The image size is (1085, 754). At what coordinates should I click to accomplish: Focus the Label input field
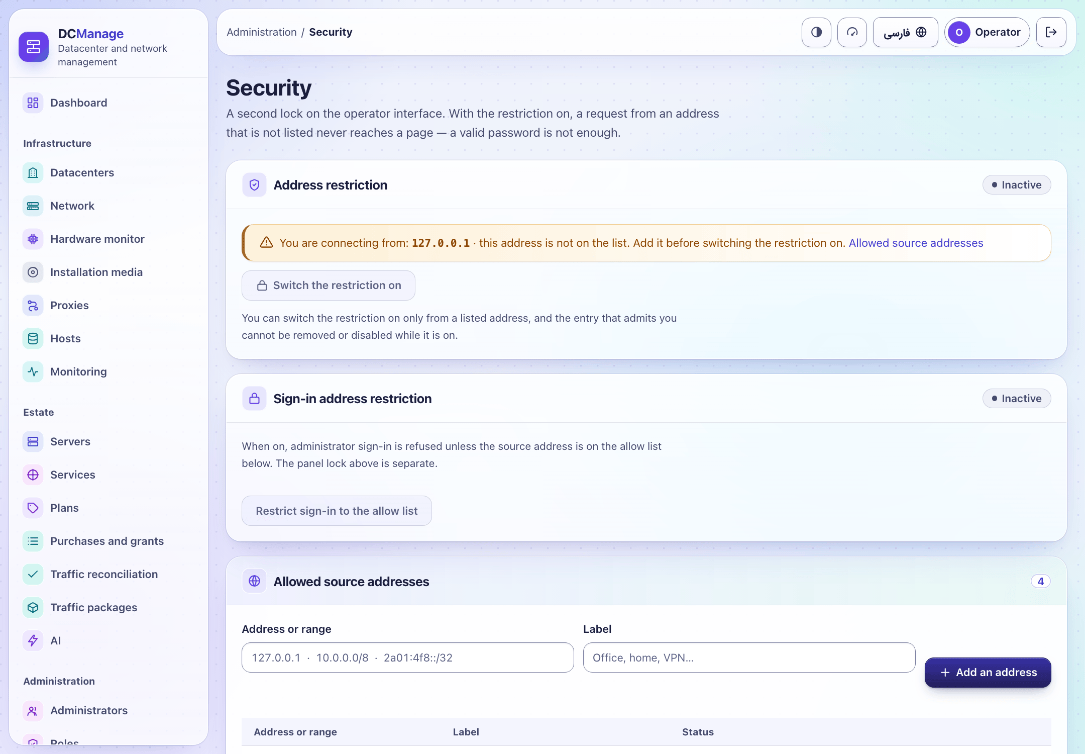749,657
